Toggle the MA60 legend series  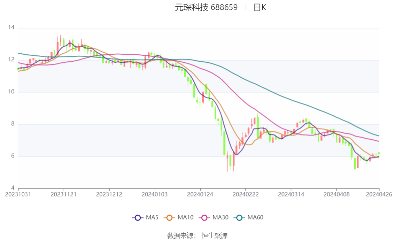point(249,218)
